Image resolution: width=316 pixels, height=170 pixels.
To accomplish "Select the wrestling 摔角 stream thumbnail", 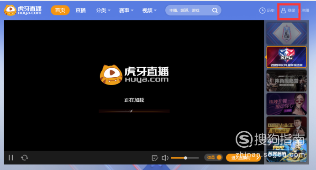I will coord(287,80).
